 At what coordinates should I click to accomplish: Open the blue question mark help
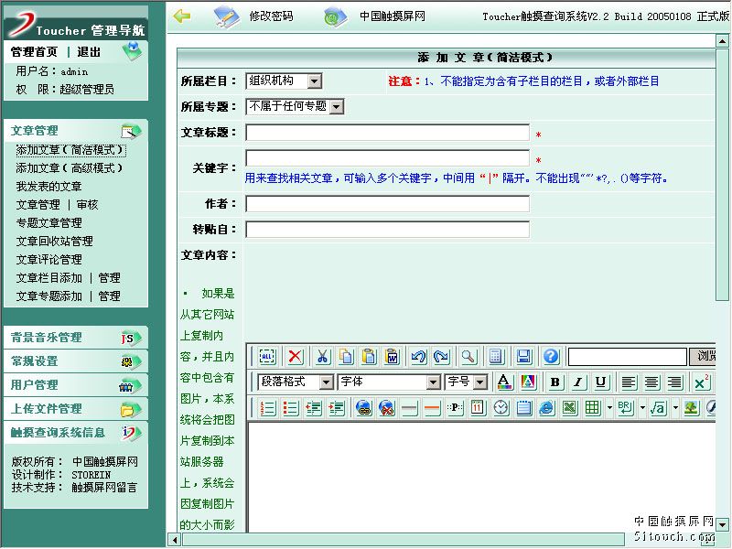(551, 357)
